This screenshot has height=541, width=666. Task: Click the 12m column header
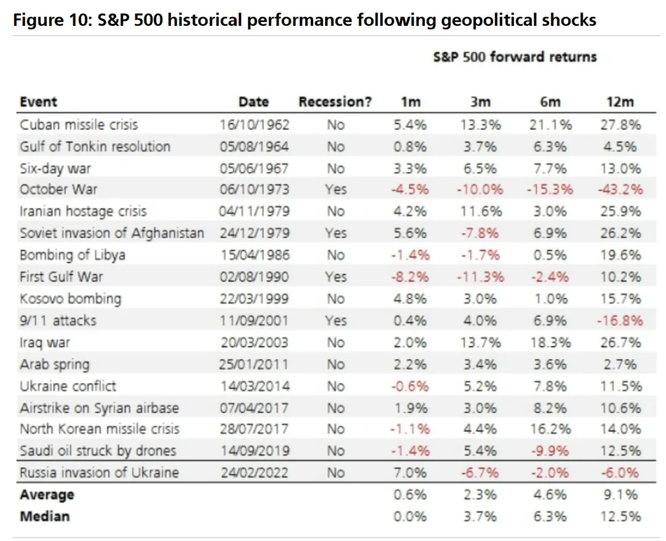point(620,102)
